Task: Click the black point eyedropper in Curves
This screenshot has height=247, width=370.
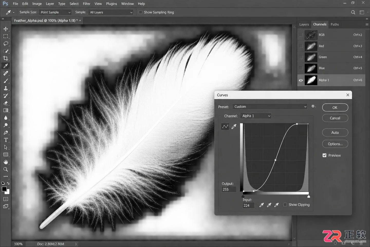Action: 262,205
